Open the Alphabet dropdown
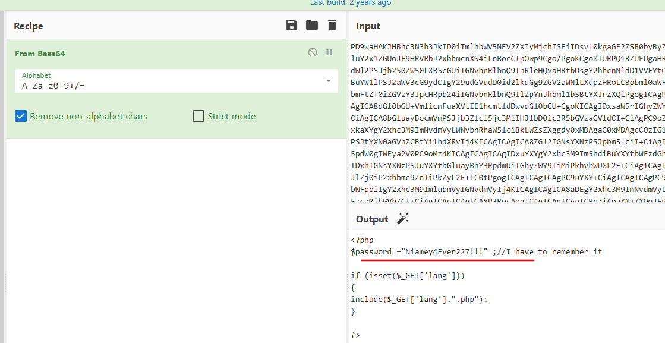The image size is (665, 343). [328, 81]
